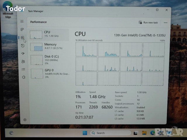The width and height of the screenshot is (187, 140).
Task: Open Task Manager settings gear
Action: (25, 120)
